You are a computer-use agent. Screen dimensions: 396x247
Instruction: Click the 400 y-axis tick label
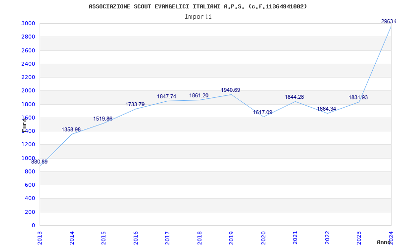[x=30, y=199]
